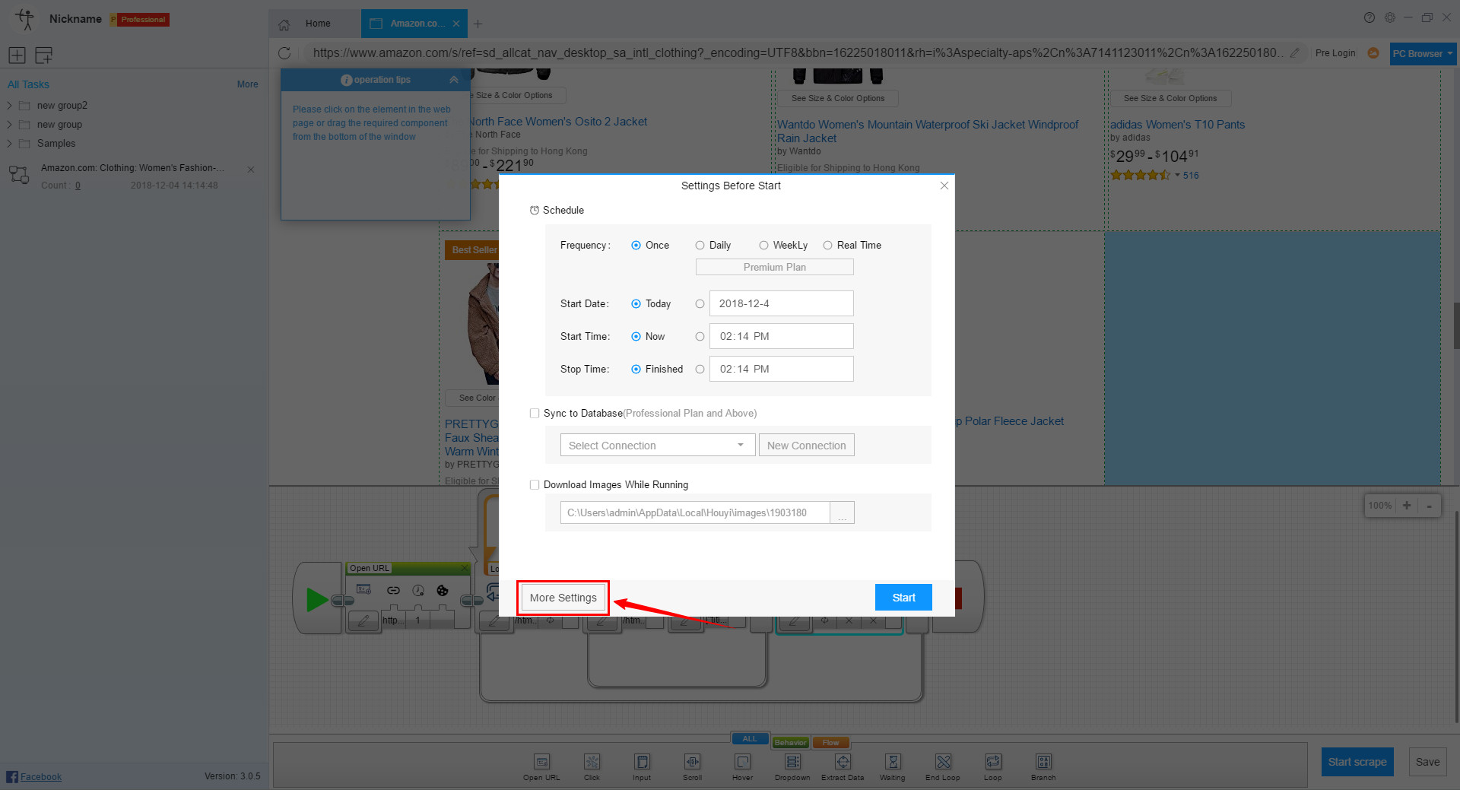
Task: Click the End Loop tool icon
Action: [943, 762]
